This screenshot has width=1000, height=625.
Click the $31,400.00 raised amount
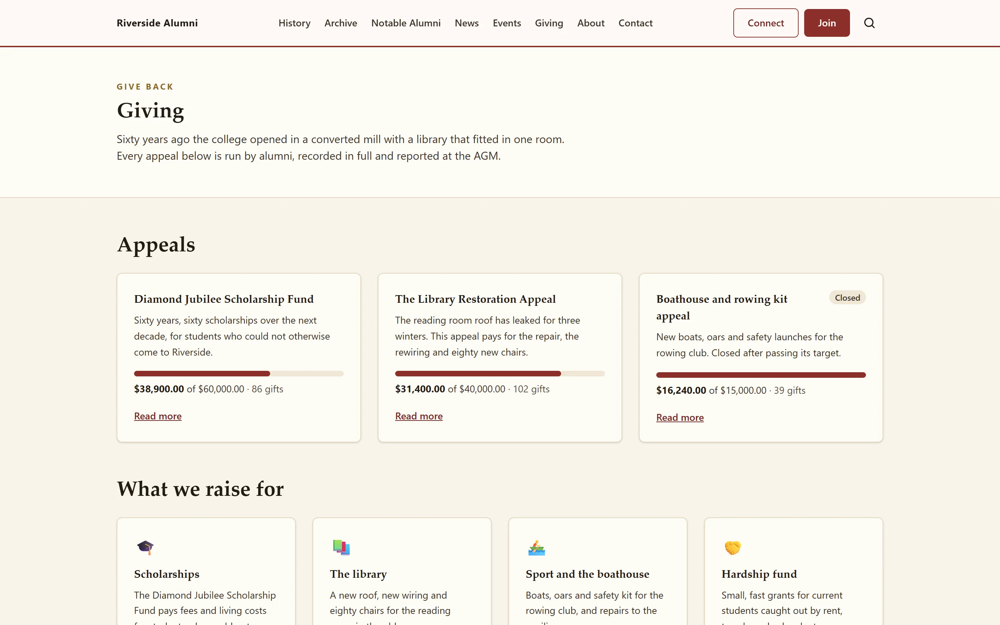click(420, 389)
